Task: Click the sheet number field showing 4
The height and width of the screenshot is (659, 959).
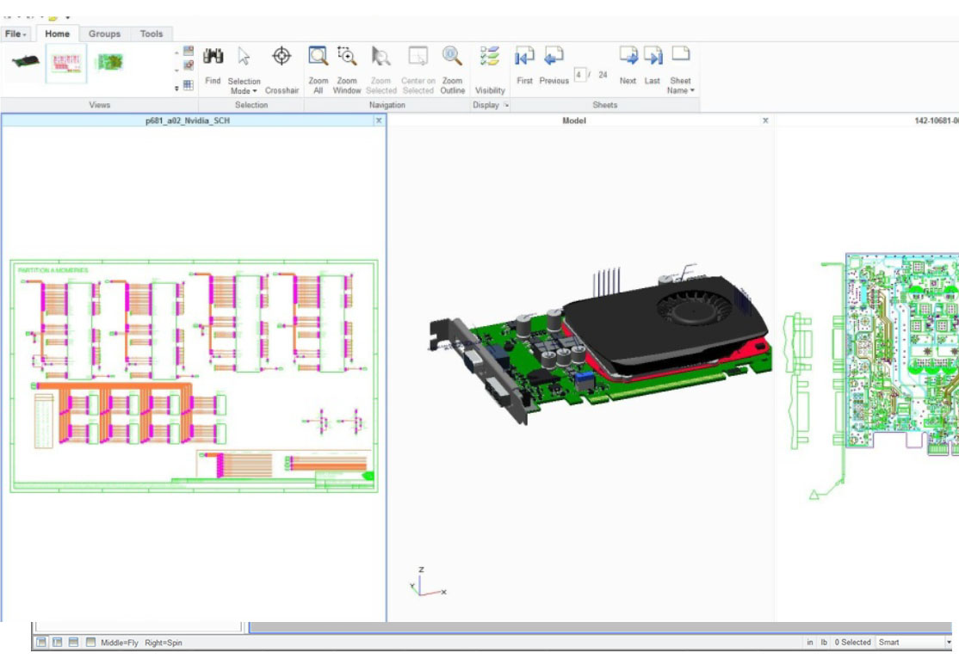Action: coord(579,75)
